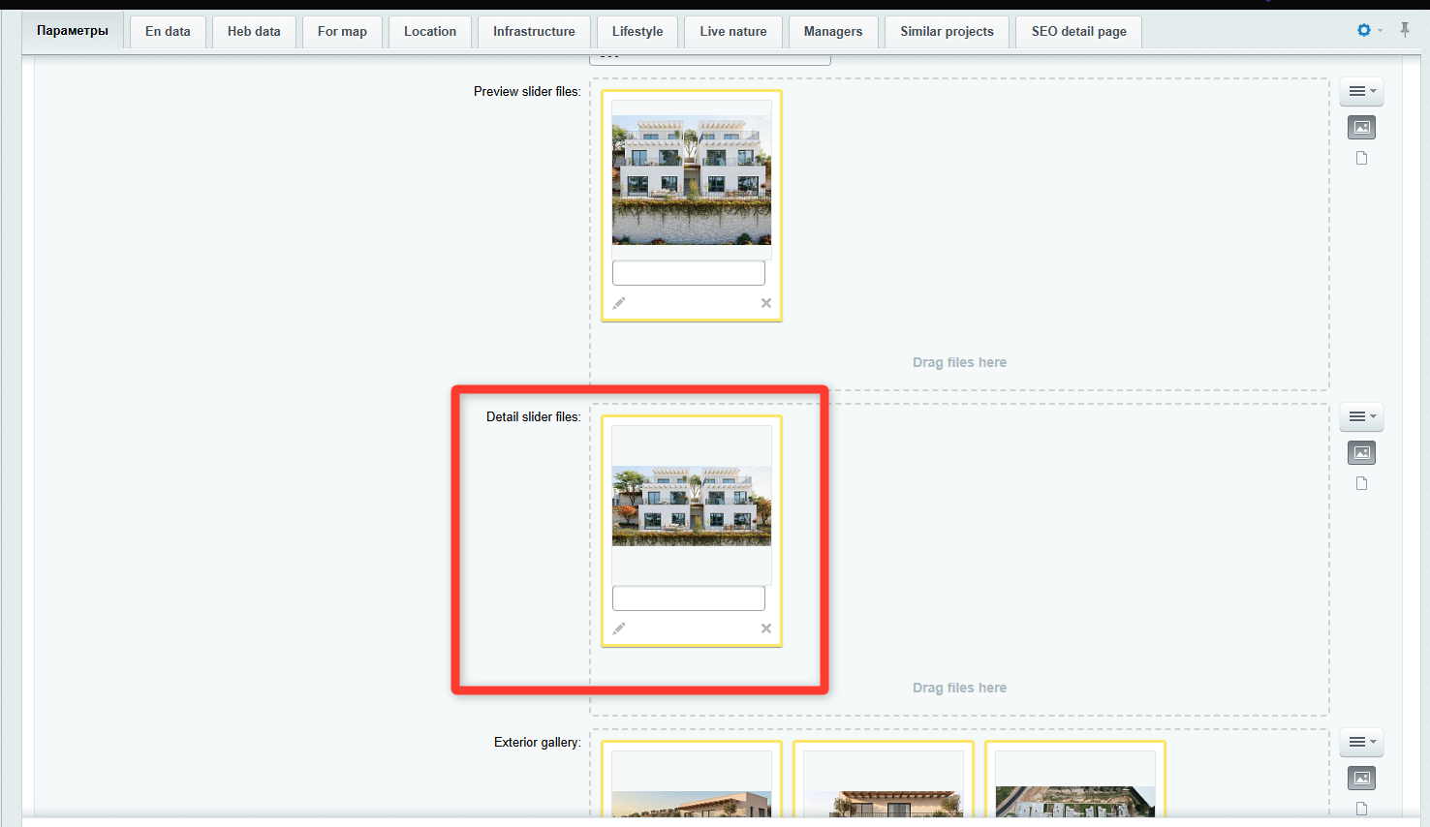1430x827 pixels.
Task: Switch to the Live nature tab
Action: [733, 31]
